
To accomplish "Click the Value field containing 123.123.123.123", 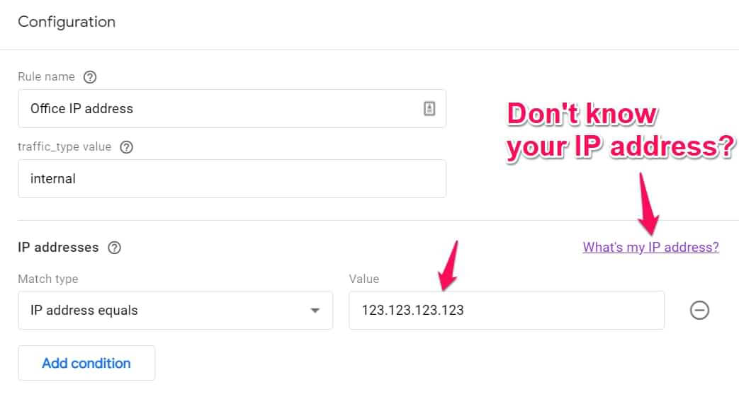I will coord(506,310).
